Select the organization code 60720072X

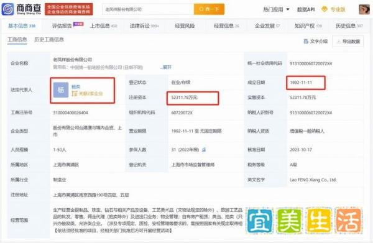click(182, 112)
